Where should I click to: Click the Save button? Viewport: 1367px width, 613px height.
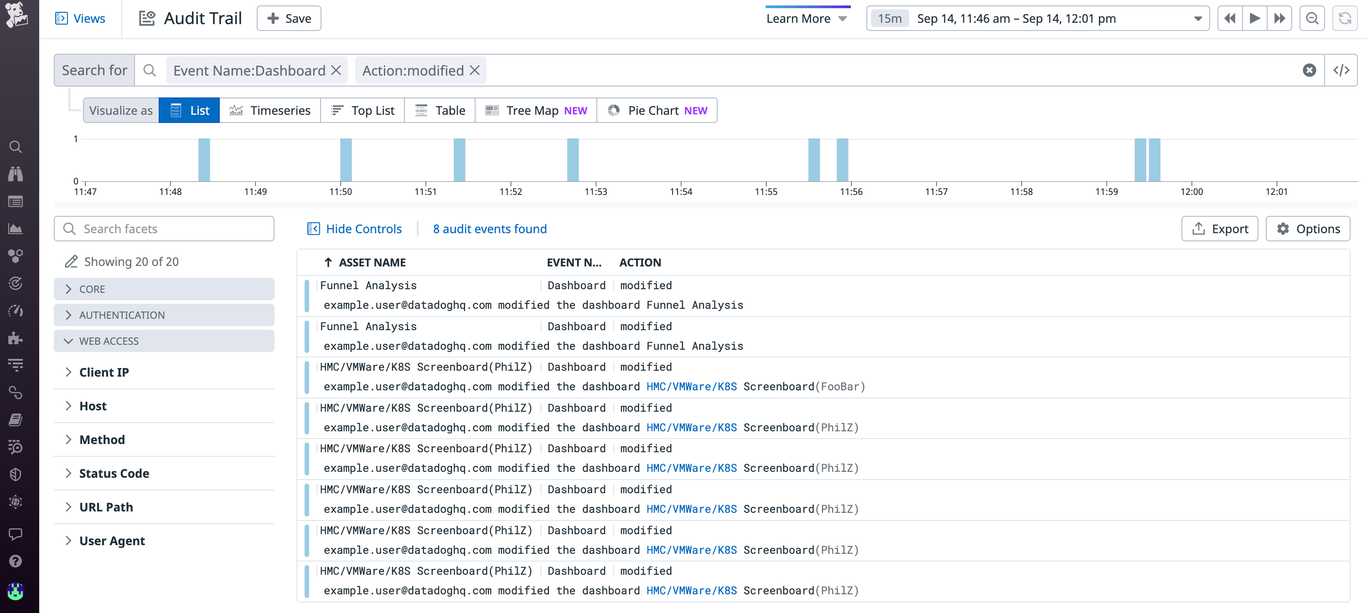[289, 19]
